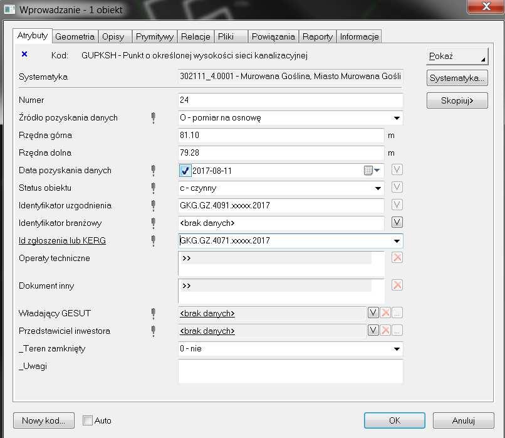505x438 pixels.
Task: Click pin icon next to Przedstawiciel inwestora
Action: (x=154, y=331)
